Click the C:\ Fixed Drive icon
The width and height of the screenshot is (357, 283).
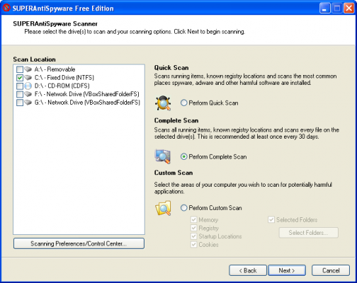click(28, 78)
